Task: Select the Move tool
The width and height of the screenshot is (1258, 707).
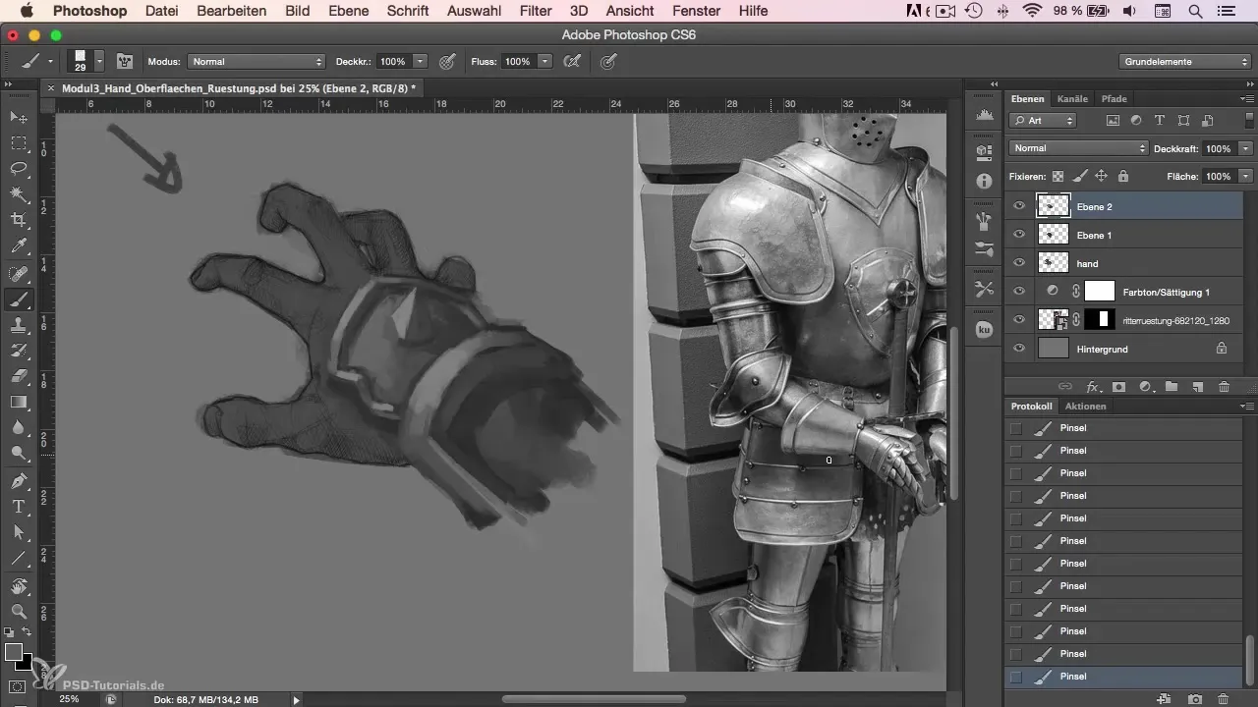Action: coord(18,117)
